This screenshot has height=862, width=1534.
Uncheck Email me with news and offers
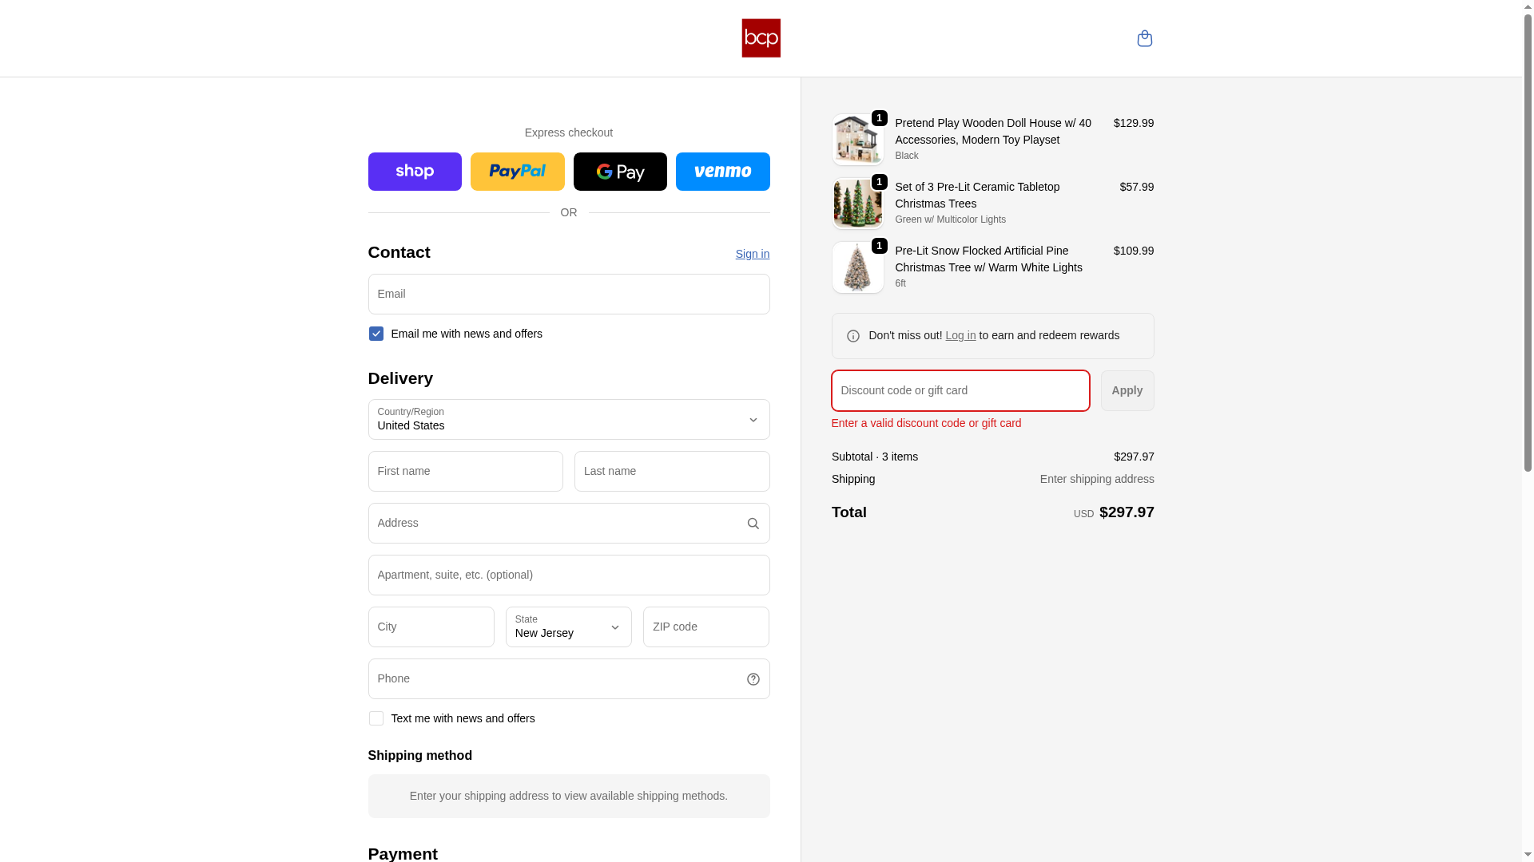(376, 334)
